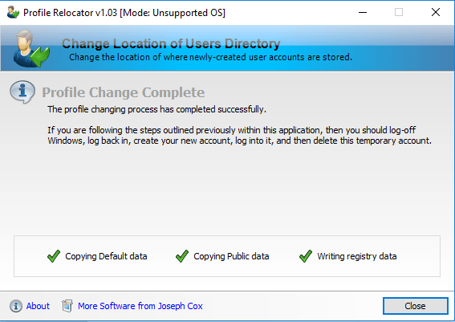Click the info speech bubble icon
The height and width of the screenshot is (322, 455).
coord(22,92)
